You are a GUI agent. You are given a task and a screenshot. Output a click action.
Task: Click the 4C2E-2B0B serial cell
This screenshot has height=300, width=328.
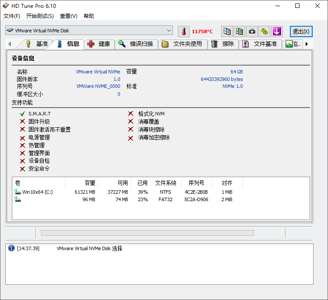click(196, 192)
